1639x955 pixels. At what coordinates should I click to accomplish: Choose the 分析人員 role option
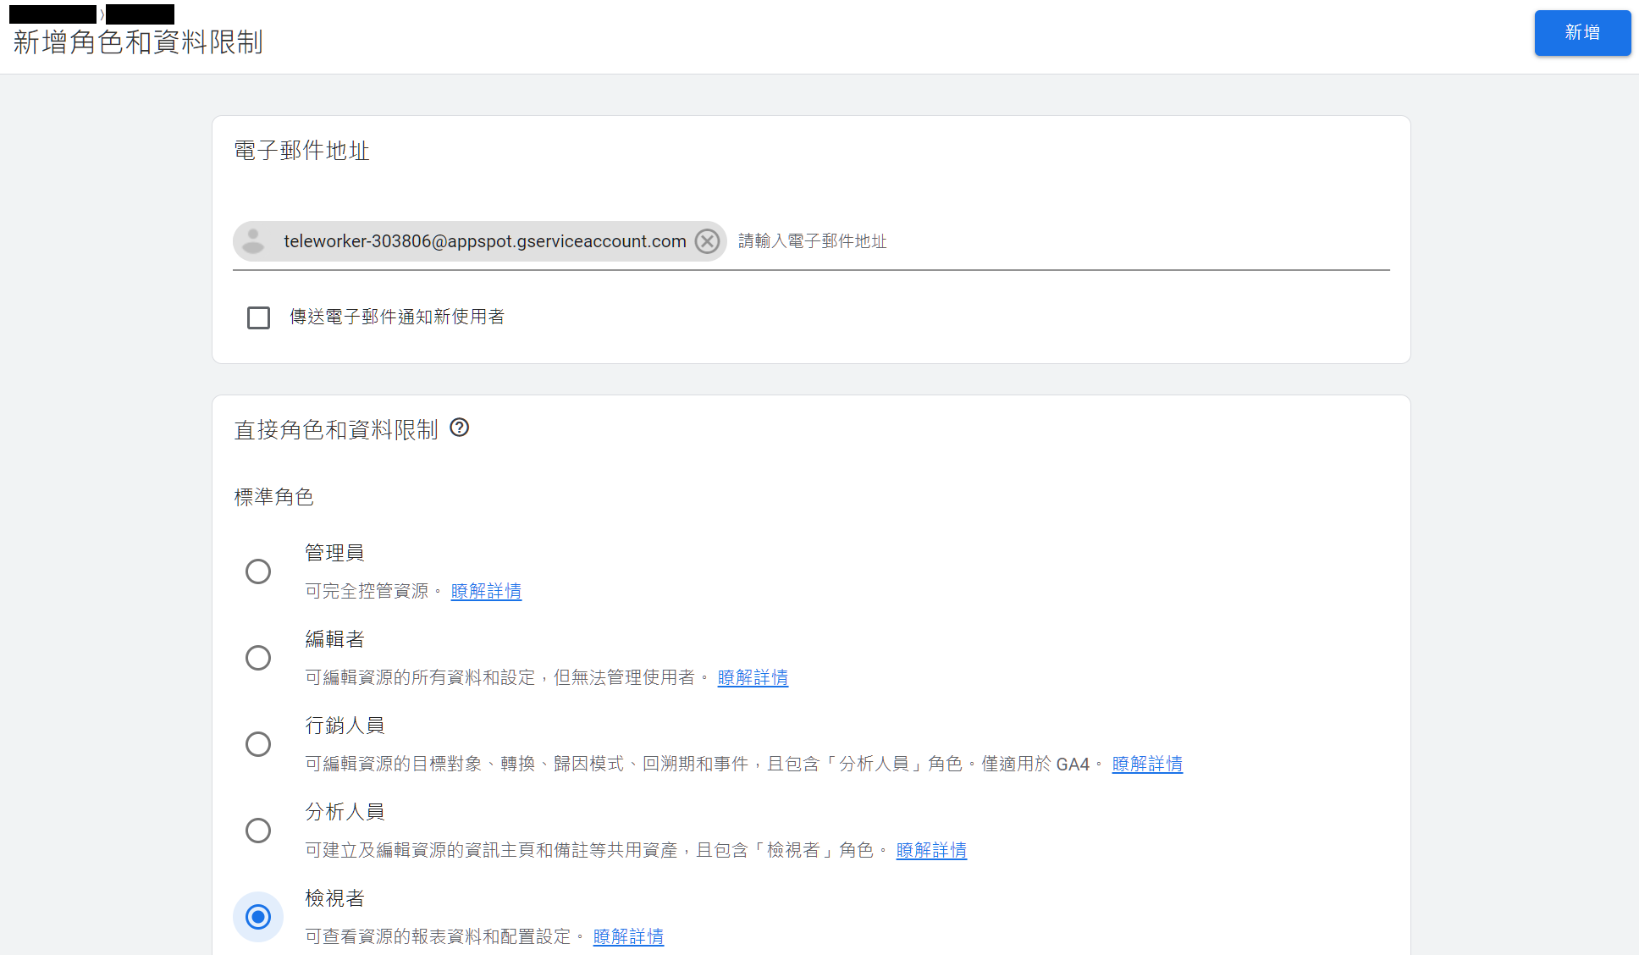pos(258,831)
